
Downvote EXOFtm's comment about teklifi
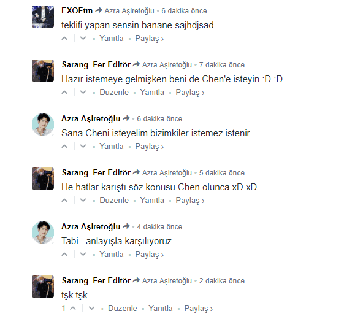(x=83, y=39)
